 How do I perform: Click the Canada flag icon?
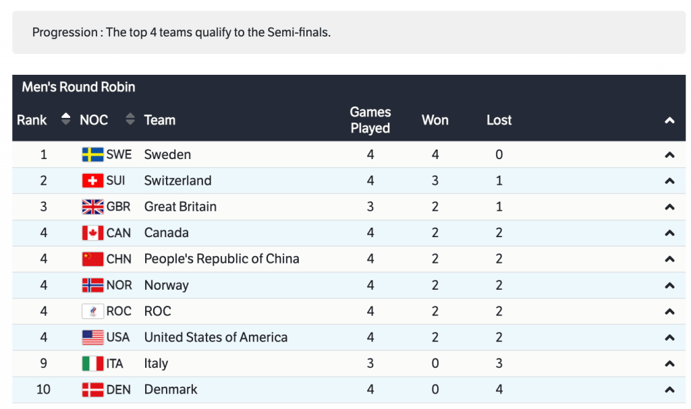[92, 233]
